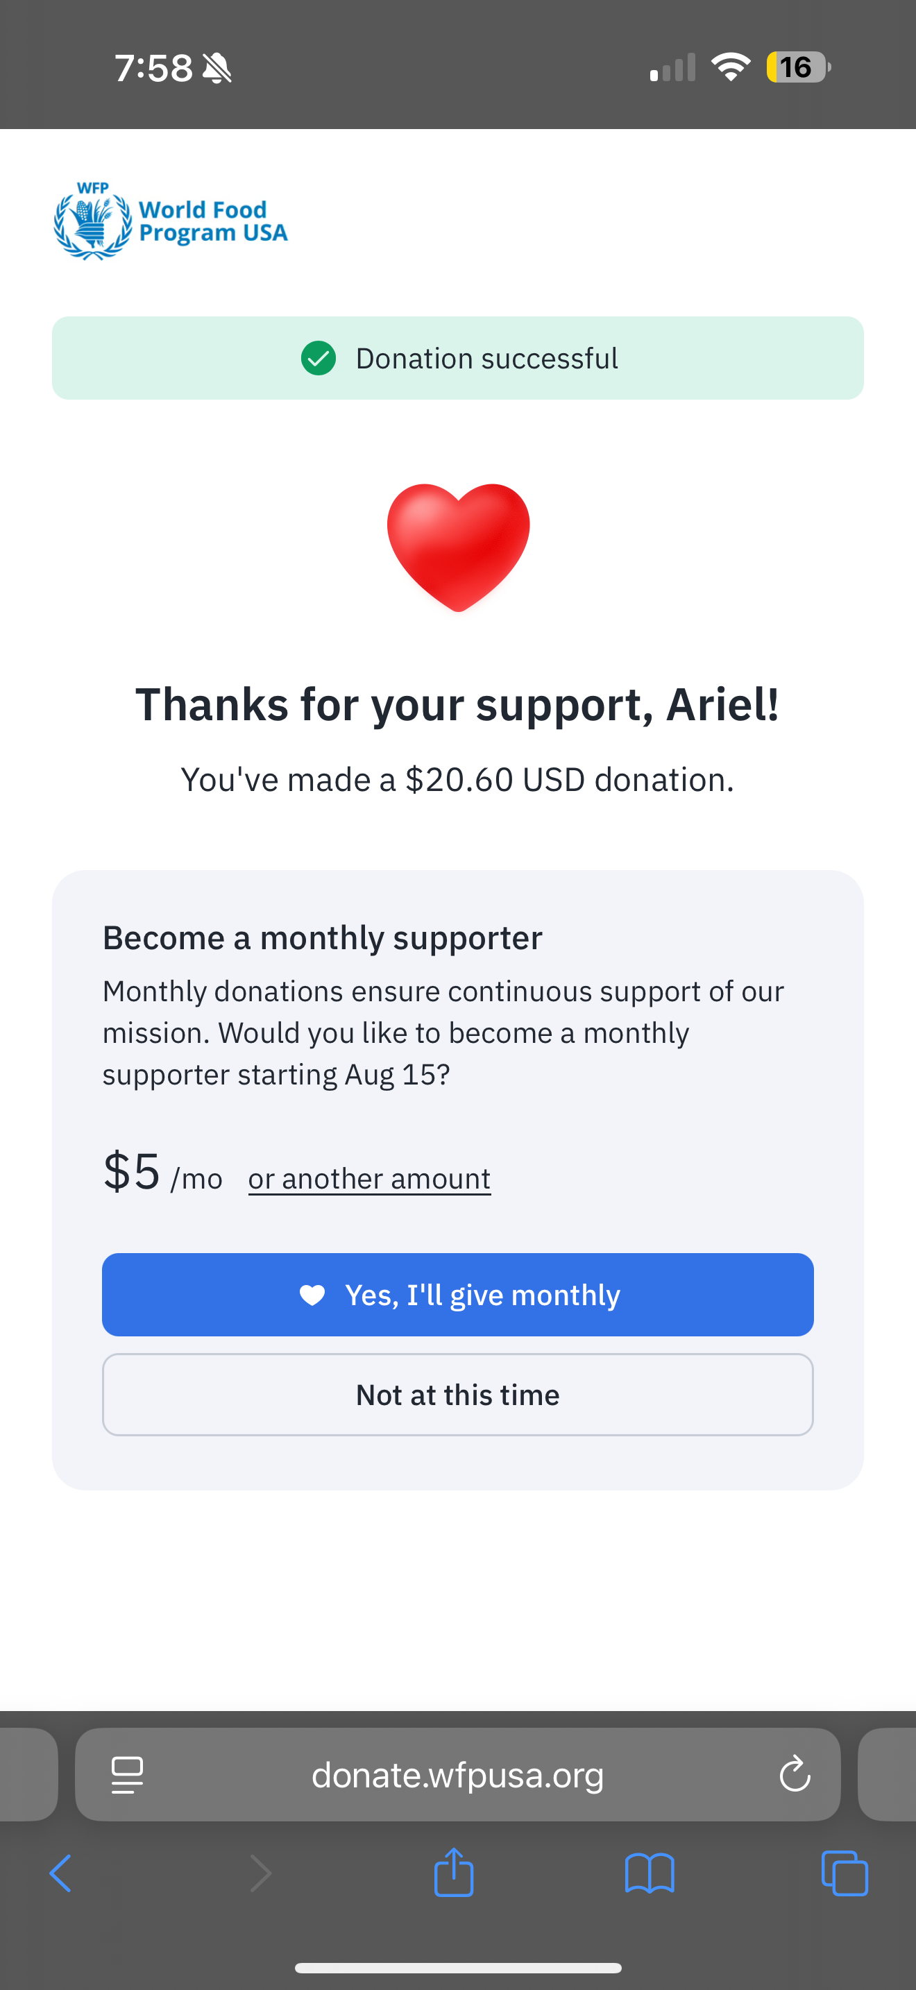Tap the battery indicator in status bar
Image resolution: width=916 pixels, height=1990 pixels.
click(798, 67)
